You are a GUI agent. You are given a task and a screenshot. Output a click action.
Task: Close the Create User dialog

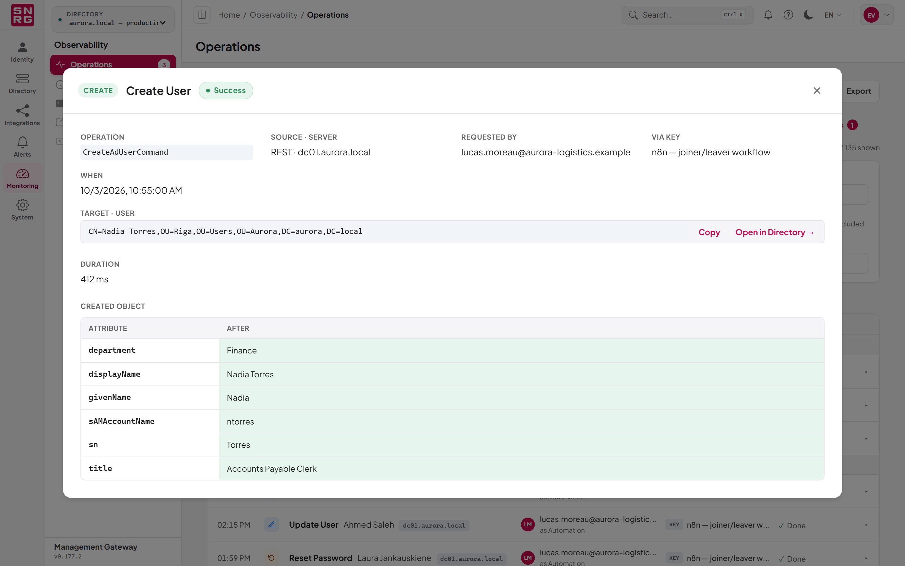[x=817, y=91]
